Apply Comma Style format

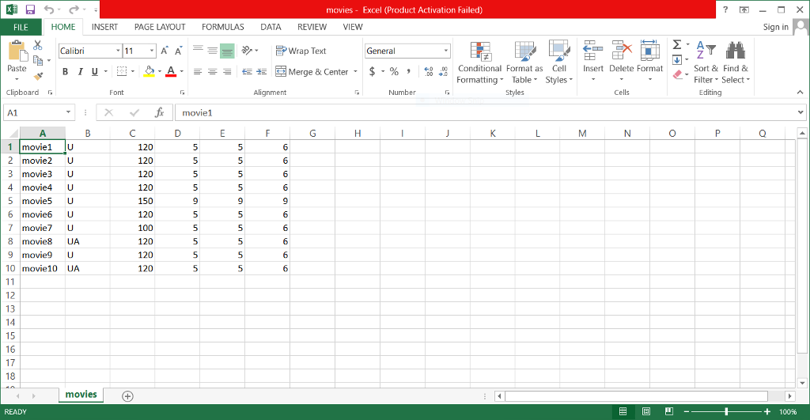[409, 71]
